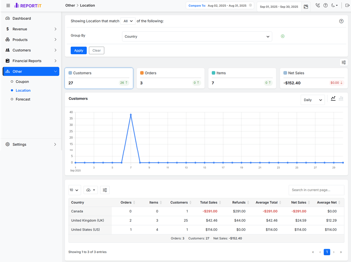Add a filter with green plus icon
Image resolution: width=351 pixels, height=262 pixels.
pyautogui.click(x=282, y=36)
